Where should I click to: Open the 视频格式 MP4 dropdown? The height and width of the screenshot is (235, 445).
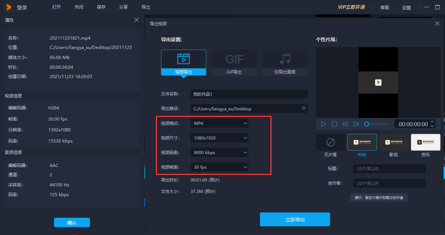[219, 123]
